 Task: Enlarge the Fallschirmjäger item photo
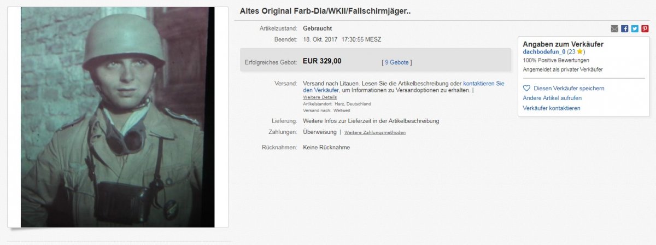coord(118,117)
